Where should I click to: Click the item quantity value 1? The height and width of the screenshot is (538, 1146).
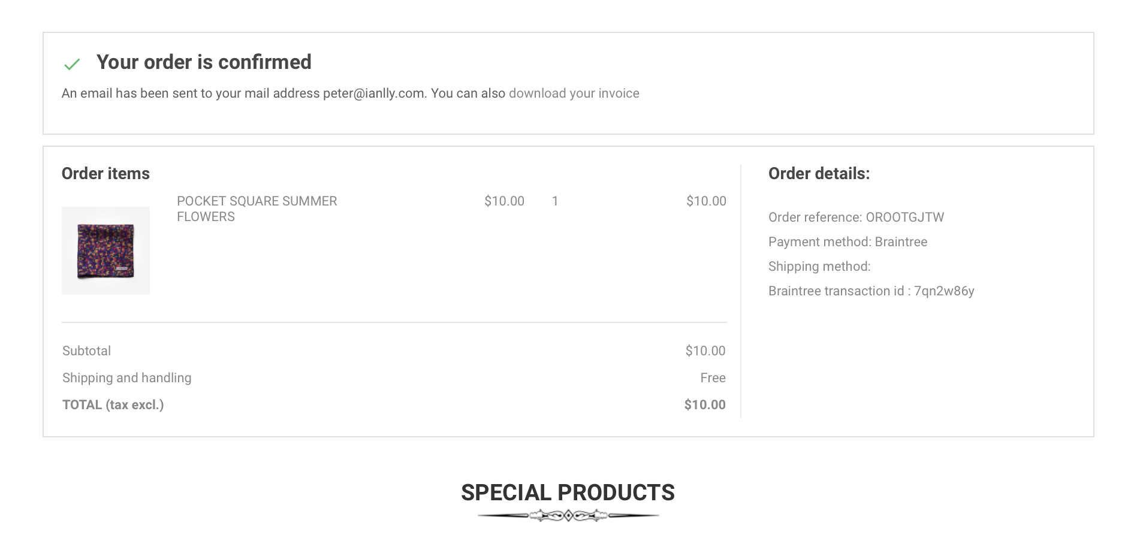pos(555,201)
